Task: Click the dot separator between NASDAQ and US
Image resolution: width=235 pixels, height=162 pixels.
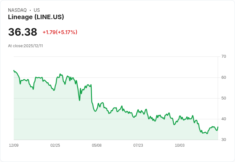Action: pyautogui.click(x=30, y=10)
